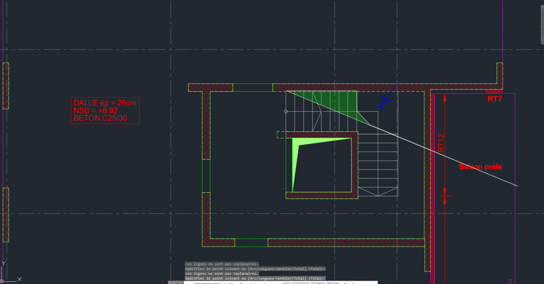The width and height of the screenshot is (544, 284).
Task: Select the small circle marker left of the stairs
Action: pos(286,111)
